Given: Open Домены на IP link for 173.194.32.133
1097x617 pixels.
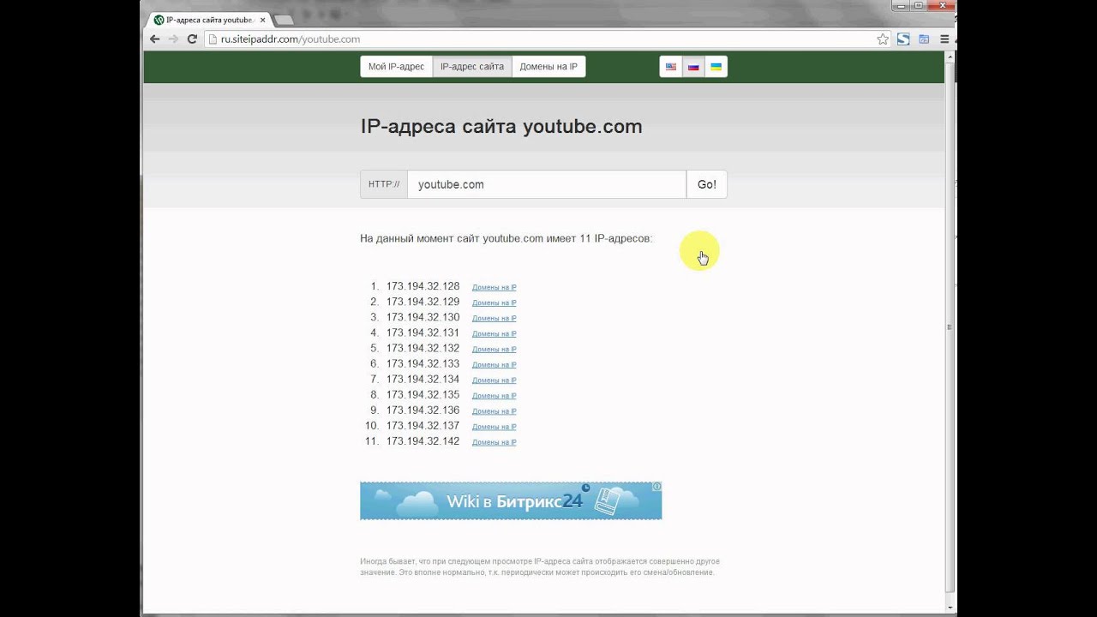Looking at the screenshot, I should [495, 365].
